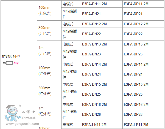
Task: Select the E3FA-LP11 2M model
Action: [136, 125]
